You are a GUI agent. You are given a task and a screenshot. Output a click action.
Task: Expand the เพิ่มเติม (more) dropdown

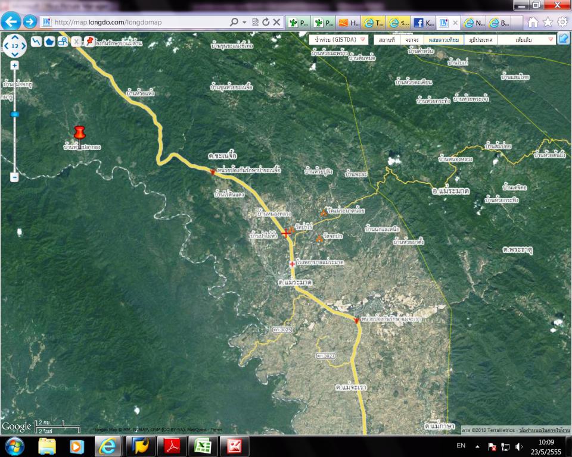point(526,40)
